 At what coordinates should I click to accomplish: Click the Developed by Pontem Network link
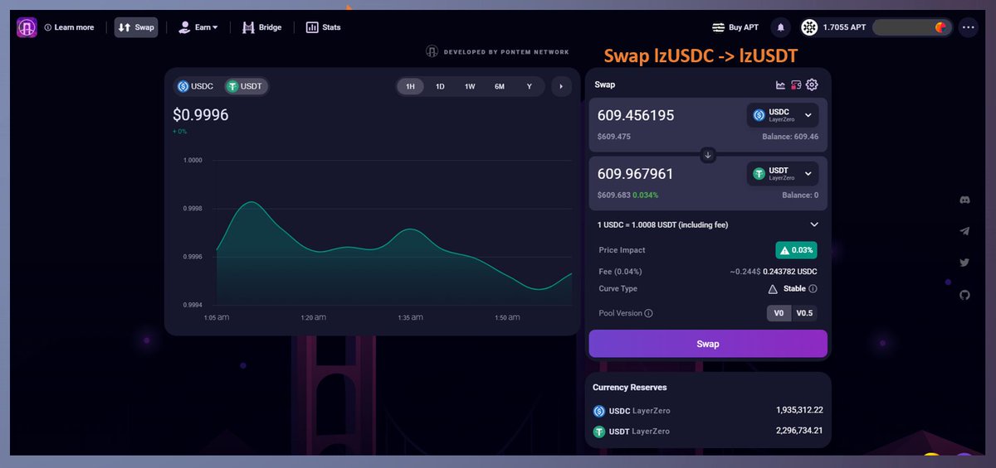pos(497,51)
